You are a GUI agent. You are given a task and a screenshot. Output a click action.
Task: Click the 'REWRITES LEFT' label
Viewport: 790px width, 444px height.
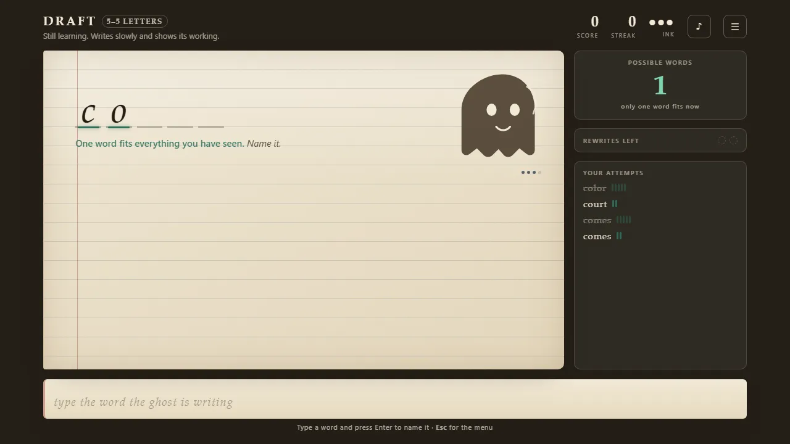click(611, 141)
